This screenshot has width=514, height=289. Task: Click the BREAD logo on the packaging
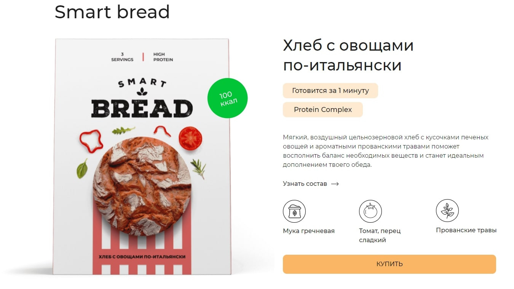(142, 108)
